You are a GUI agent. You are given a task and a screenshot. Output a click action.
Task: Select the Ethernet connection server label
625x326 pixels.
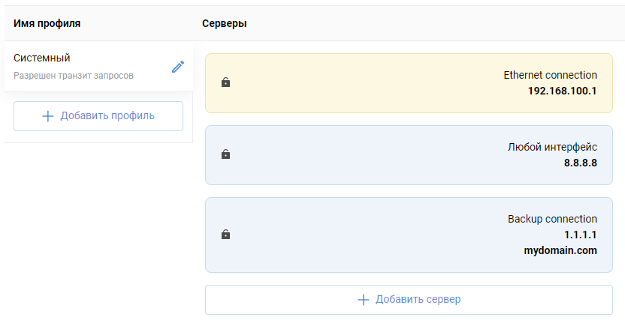(x=550, y=75)
